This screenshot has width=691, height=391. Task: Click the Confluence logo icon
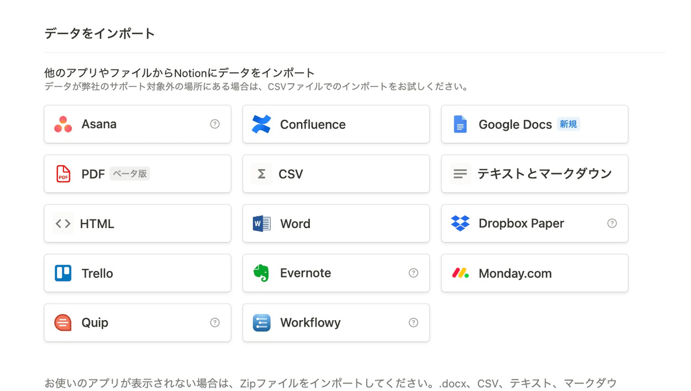click(x=261, y=124)
